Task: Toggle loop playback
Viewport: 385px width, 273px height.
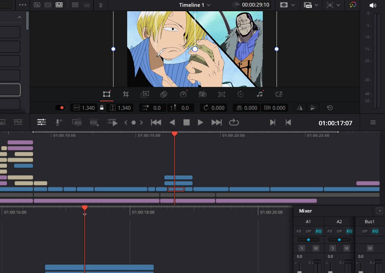Action: pos(234,122)
